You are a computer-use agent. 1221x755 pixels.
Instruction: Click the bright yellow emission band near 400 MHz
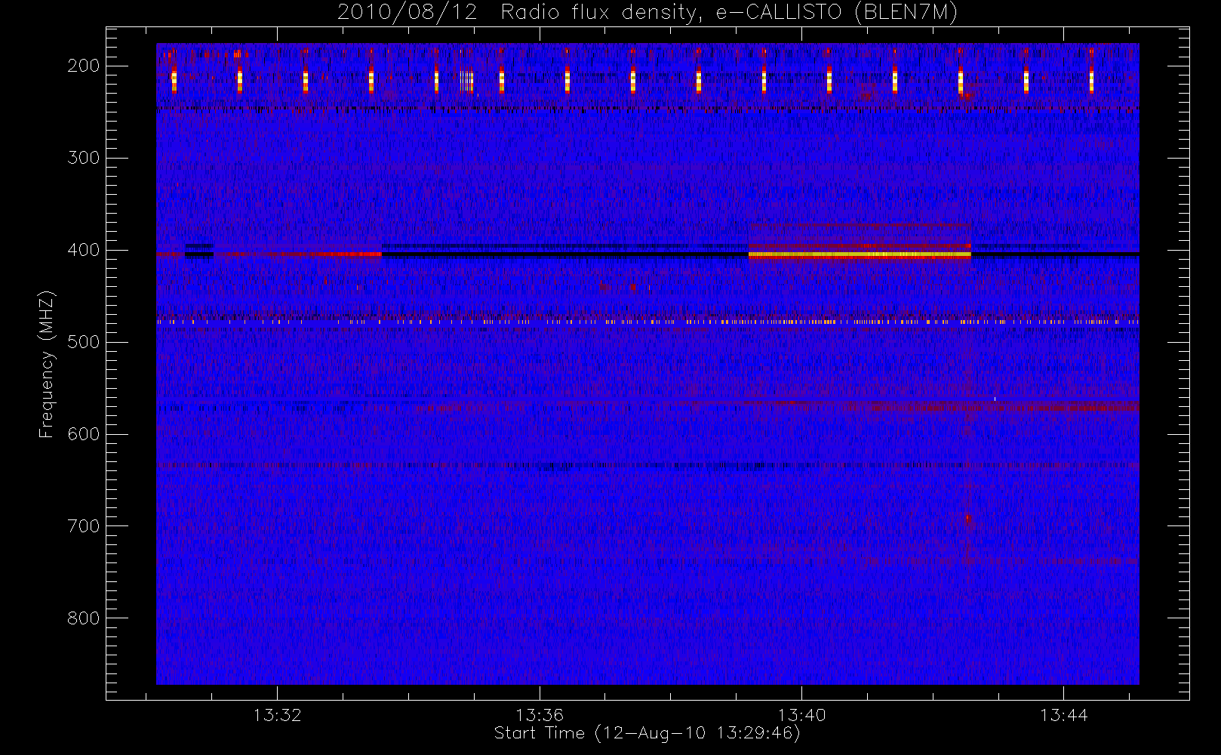tap(860, 254)
